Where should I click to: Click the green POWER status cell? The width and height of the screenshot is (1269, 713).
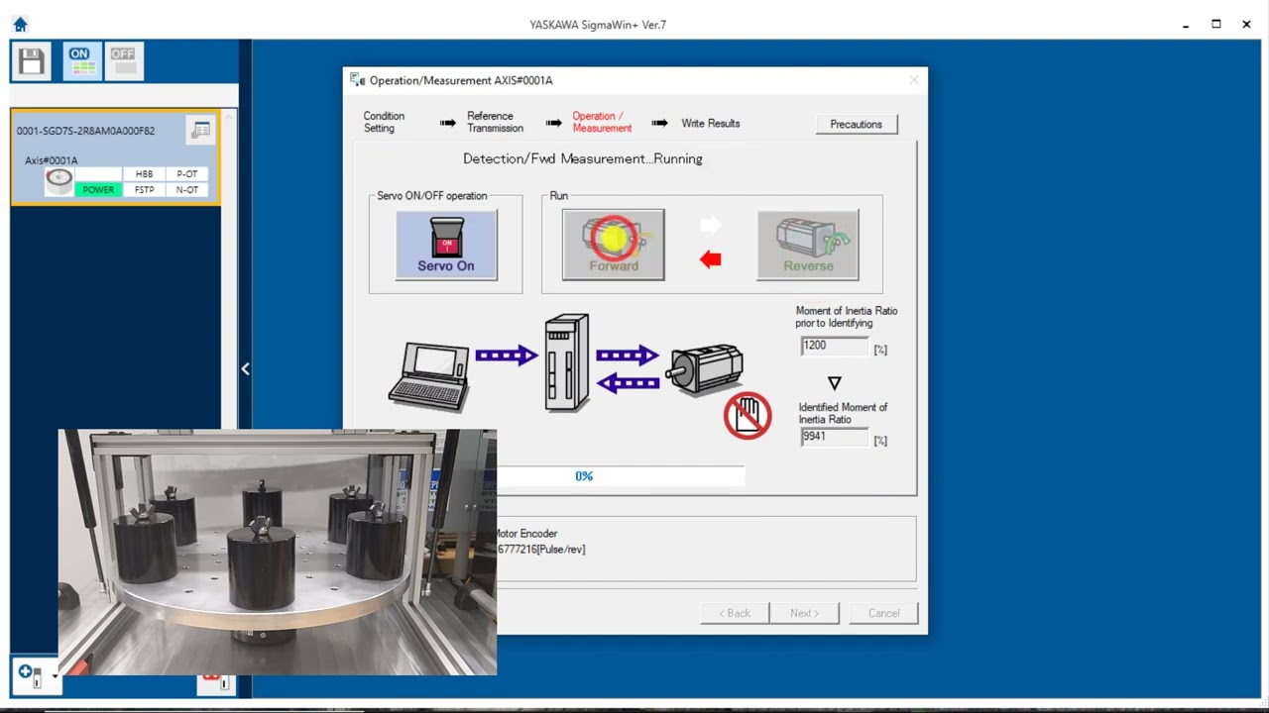tap(98, 189)
